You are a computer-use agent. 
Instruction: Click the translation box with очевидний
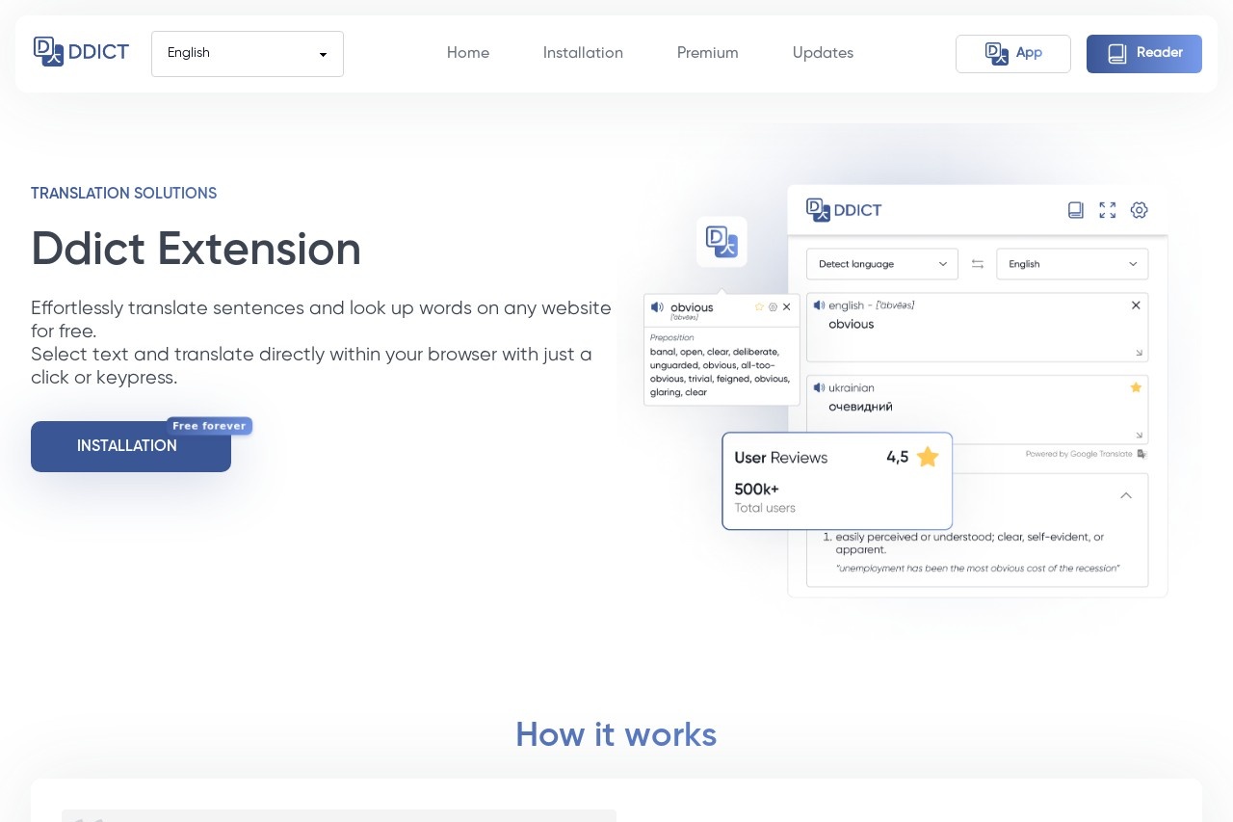coord(978,410)
